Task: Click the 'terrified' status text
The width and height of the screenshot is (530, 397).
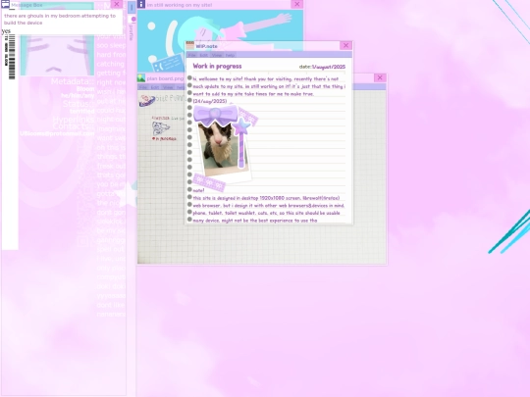Action: [x=82, y=111]
